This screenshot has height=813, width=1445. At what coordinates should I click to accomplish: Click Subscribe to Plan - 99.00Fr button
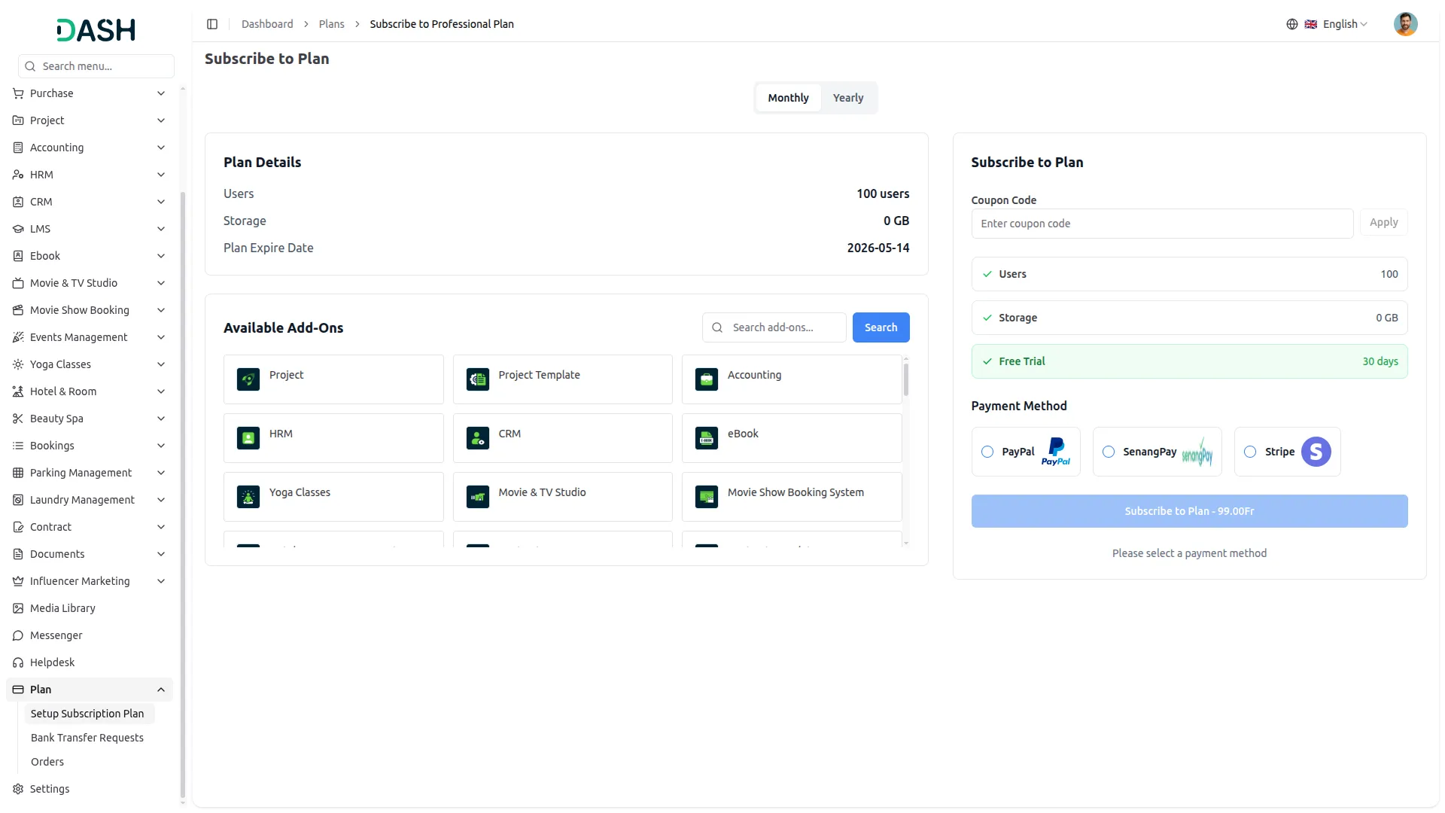(1189, 511)
